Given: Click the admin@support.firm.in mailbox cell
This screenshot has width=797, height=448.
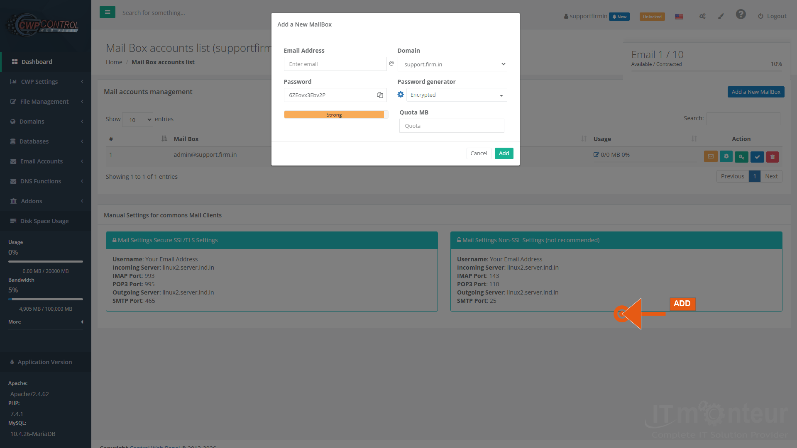Looking at the screenshot, I should (205, 155).
